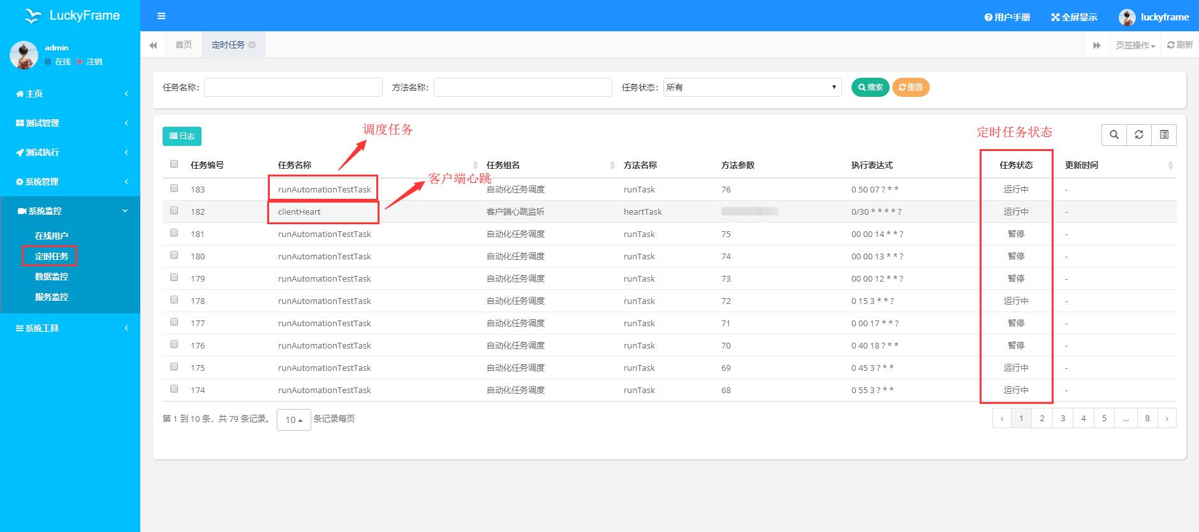The width and height of the screenshot is (1199, 532).
Task: Check the box for task 181
Action: [174, 233]
